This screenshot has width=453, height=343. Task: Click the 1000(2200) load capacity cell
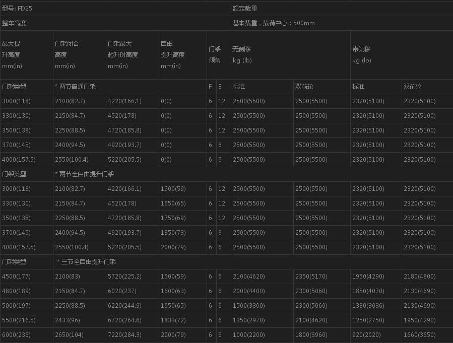(249, 335)
